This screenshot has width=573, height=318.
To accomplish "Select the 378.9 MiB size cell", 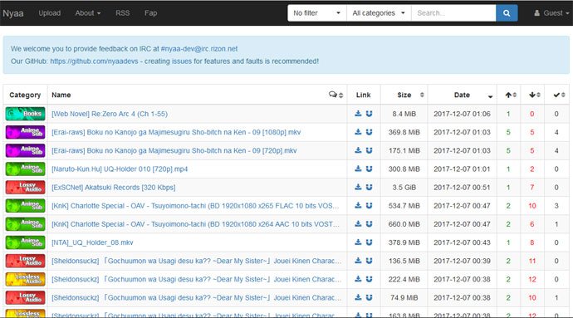I will pos(404,242).
